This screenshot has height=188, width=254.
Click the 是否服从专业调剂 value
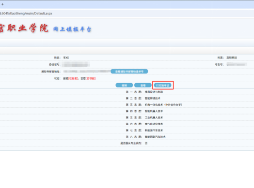click(146, 143)
